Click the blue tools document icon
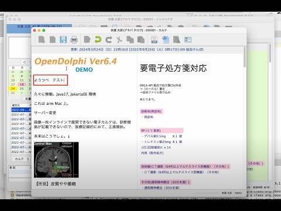 [x=166, y=40]
